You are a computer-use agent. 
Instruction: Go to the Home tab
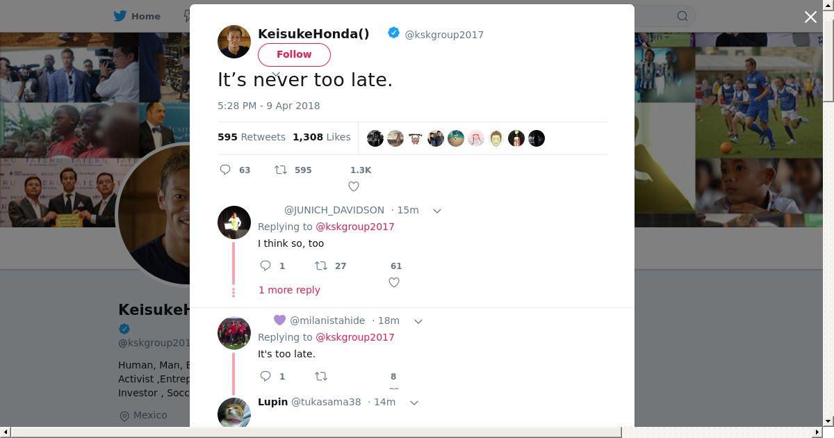point(138,16)
